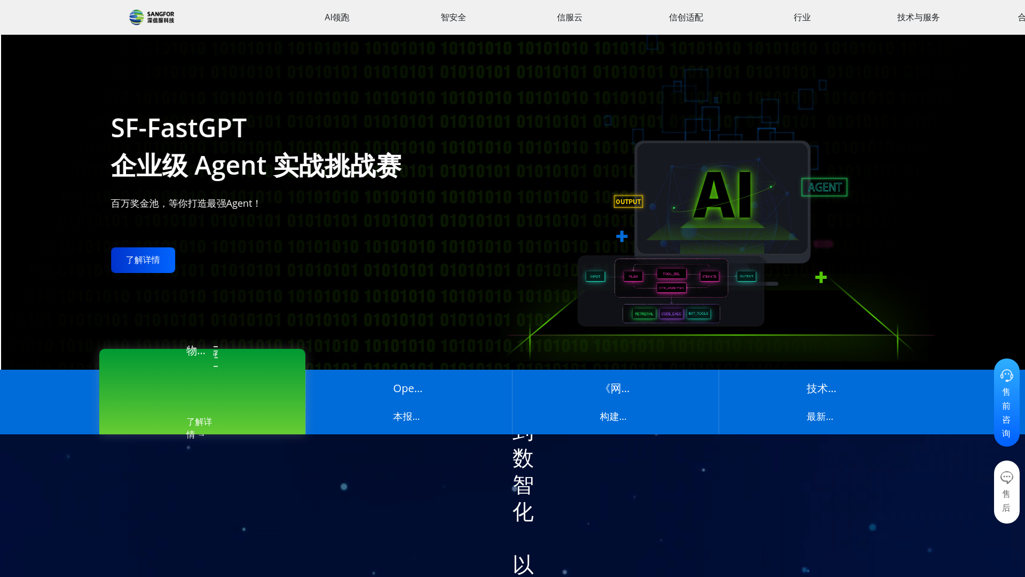Click the SF-FastGPT banner heading
This screenshot has width=1025, height=577.
pos(179,128)
